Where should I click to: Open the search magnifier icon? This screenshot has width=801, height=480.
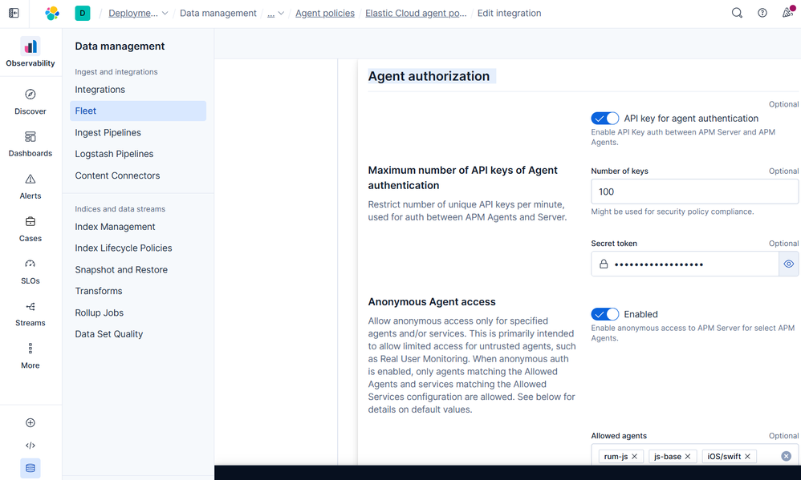pos(737,14)
